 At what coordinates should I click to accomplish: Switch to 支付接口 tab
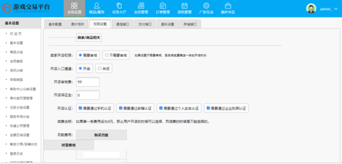point(145,24)
